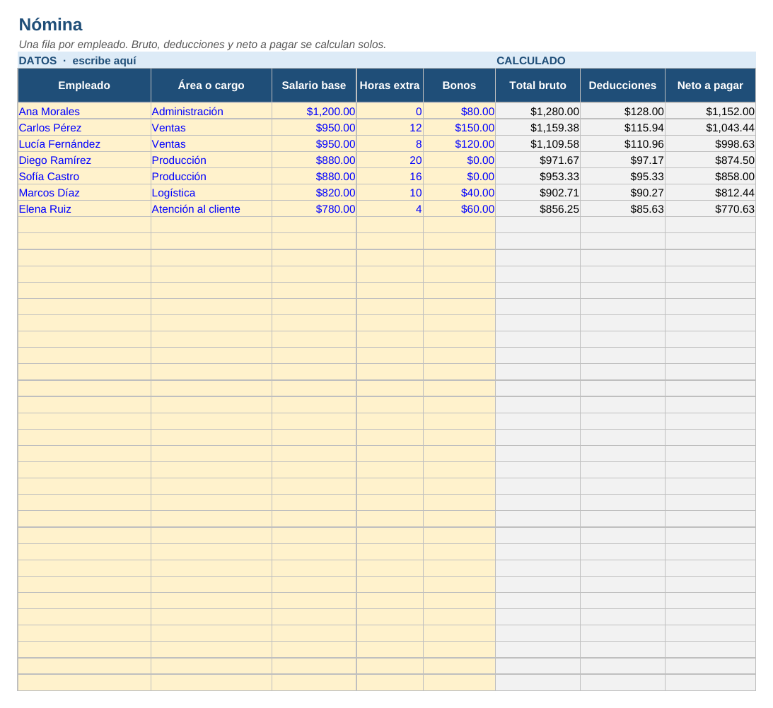Select the Bonos column header
This screenshot has height=708, width=773.
pyautogui.click(x=459, y=85)
